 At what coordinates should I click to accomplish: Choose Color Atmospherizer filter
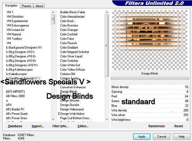tap(72, 17)
